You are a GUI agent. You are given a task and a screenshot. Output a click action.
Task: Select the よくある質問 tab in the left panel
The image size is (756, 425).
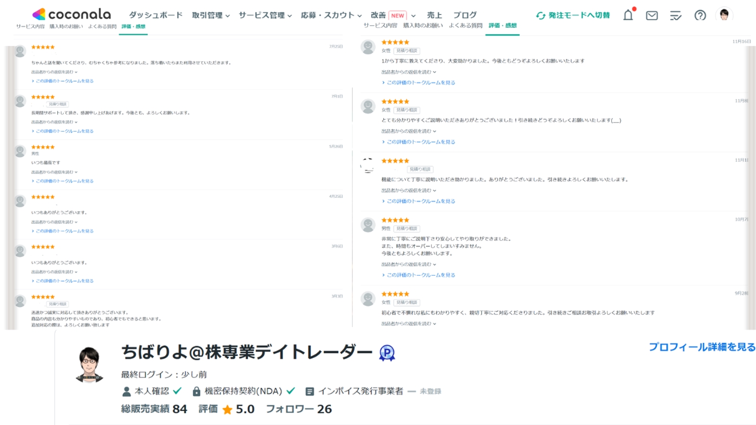[102, 26]
